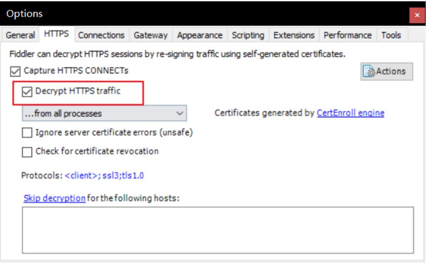The width and height of the screenshot is (427, 263).
Task: Switch to the Connections tab
Action: click(101, 35)
